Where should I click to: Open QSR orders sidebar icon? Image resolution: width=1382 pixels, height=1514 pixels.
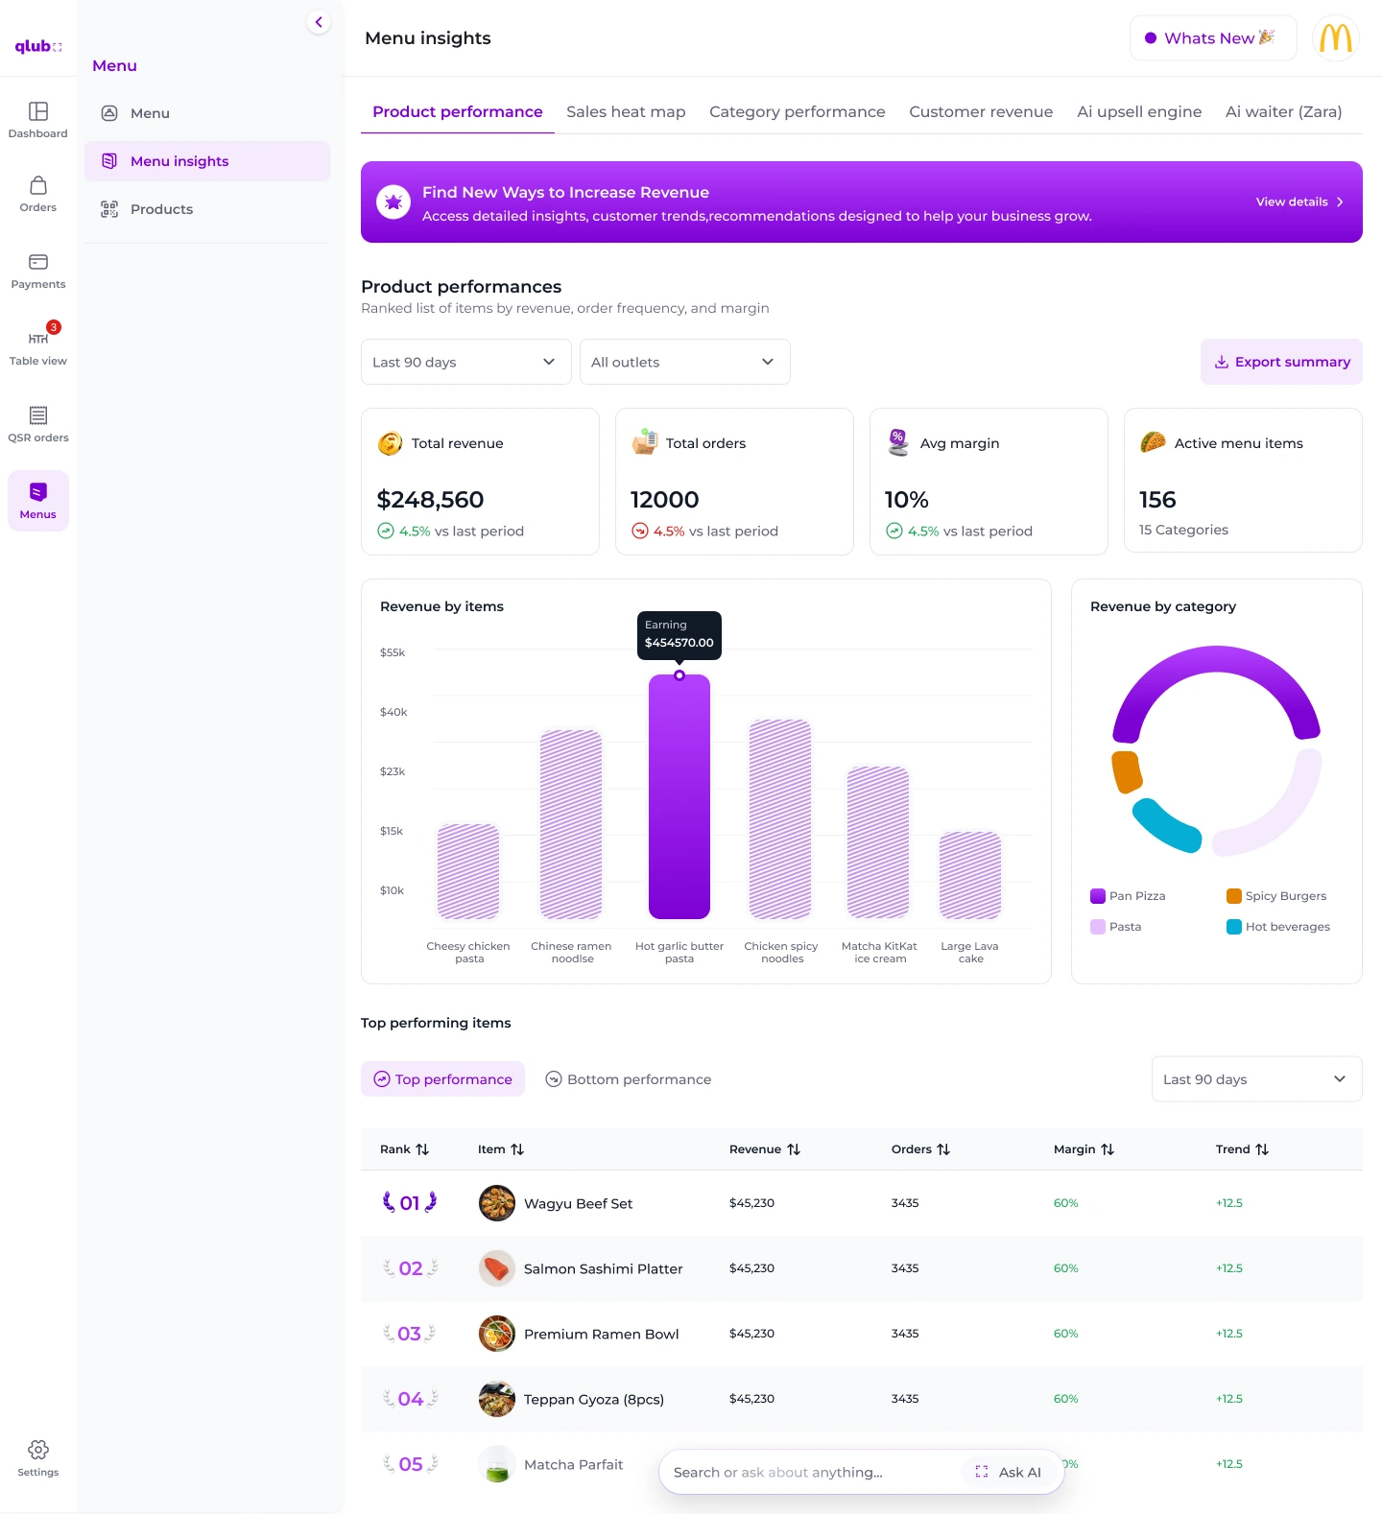coord(38,424)
